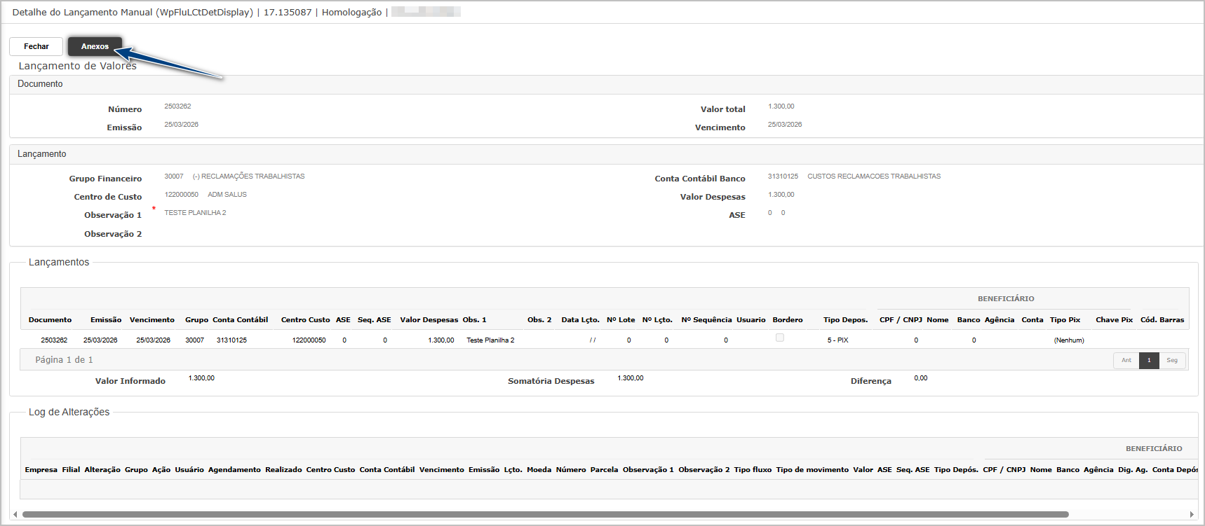This screenshot has width=1205, height=526.
Task: Click the Fechar button
Action: 36,46
